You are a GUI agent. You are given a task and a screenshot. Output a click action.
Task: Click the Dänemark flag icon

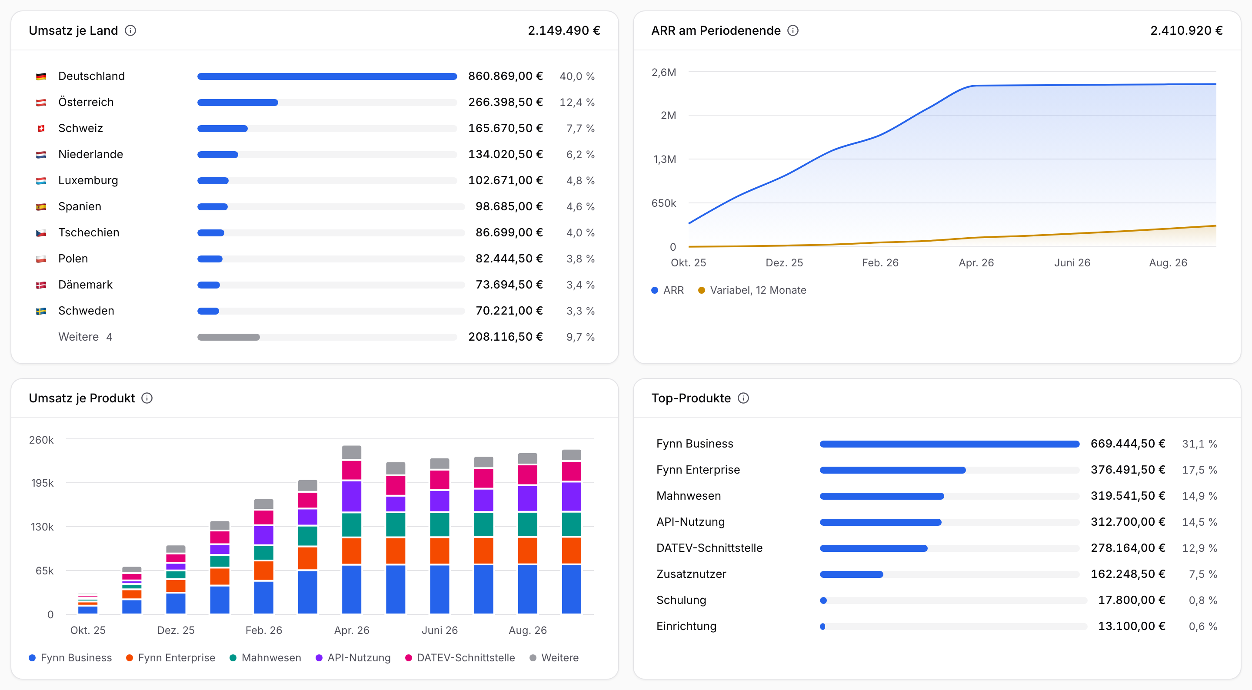pyautogui.click(x=41, y=285)
